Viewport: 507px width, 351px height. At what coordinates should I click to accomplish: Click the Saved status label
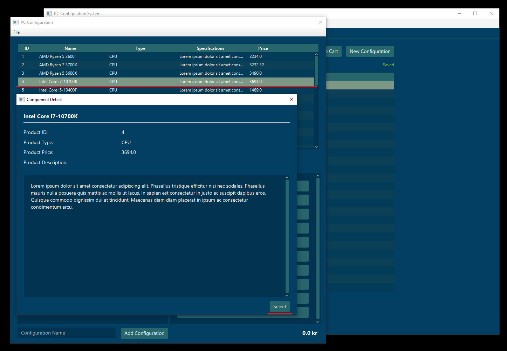[389, 65]
